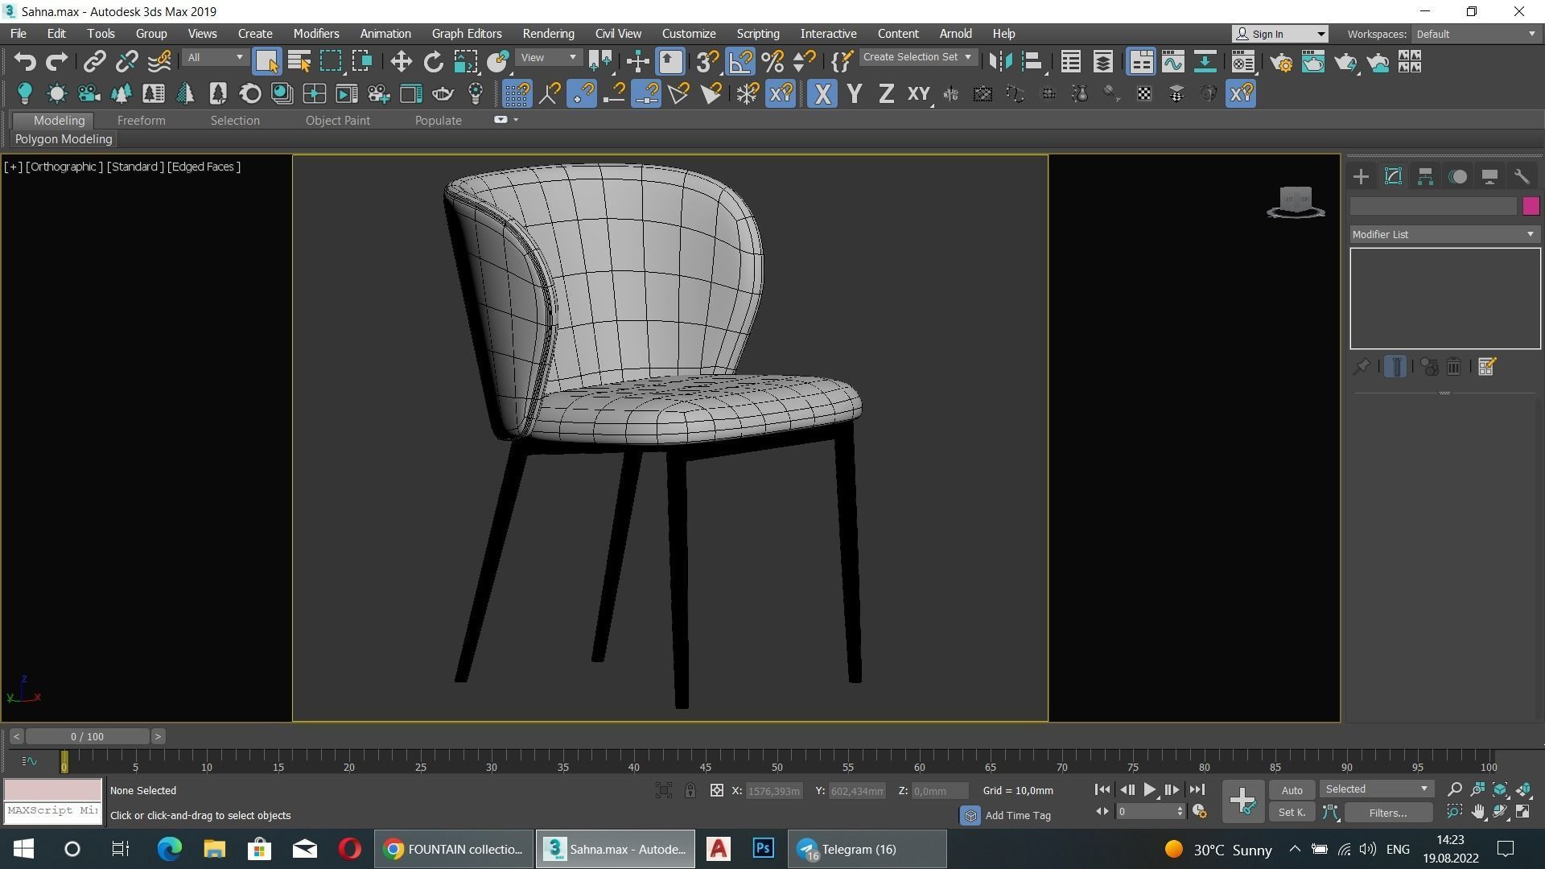1545x869 pixels.
Task: Toggle Pin Stack in modifier panel
Action: pyautogui.click(x=1361, y=367)
